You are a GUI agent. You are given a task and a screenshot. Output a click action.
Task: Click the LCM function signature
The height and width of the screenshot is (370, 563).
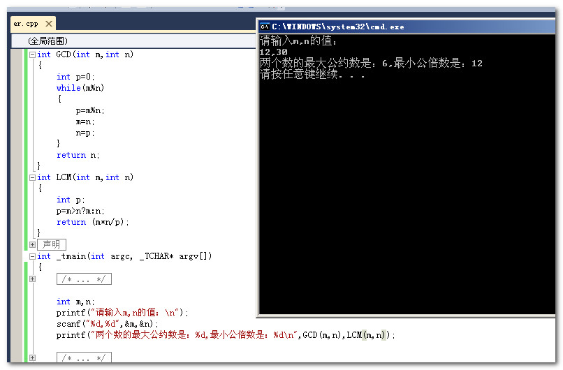point(85,177)
